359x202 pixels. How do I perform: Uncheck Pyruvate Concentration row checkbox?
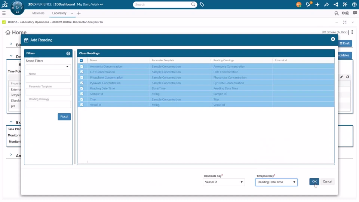pos(82,83)
